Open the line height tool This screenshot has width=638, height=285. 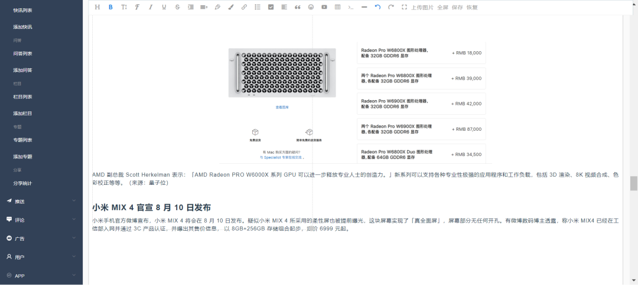click(x=204, y=7)
